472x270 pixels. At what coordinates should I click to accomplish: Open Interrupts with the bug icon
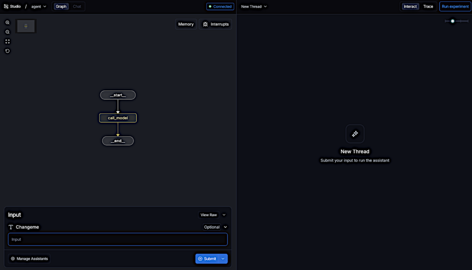[x=206, y=24]
